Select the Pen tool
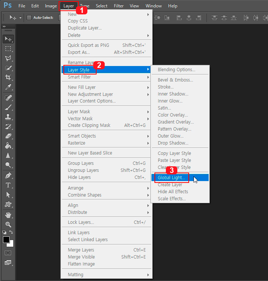Screen dimensions: 268x281 point(8,176)
